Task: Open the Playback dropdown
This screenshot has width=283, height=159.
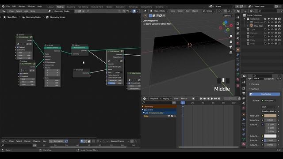Action: 155,98
